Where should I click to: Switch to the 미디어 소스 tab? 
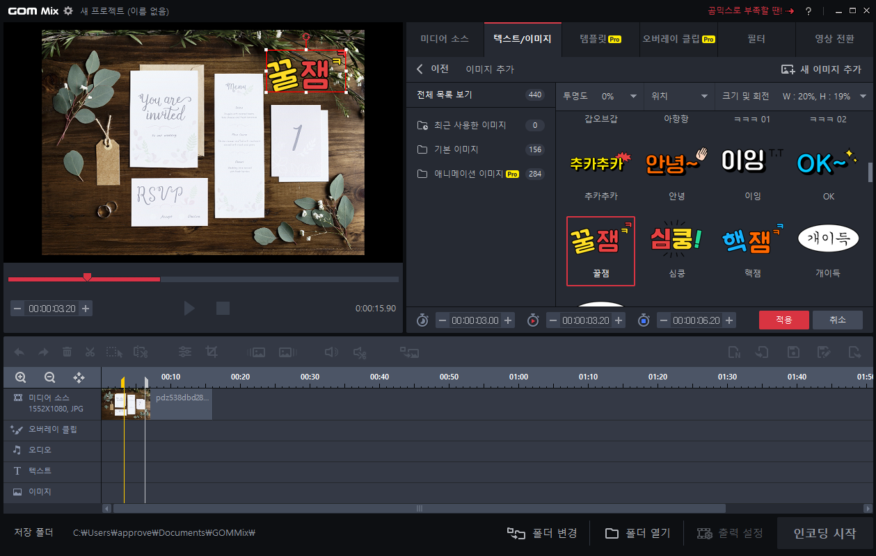[445, 39]
